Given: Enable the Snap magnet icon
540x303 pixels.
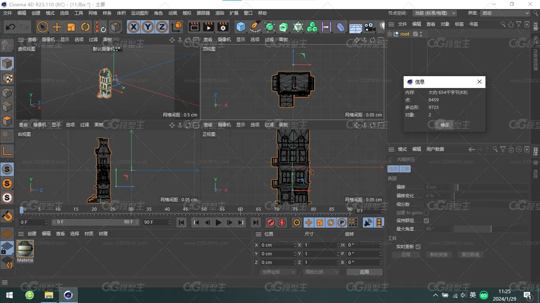Looking at the screenshot, I should tap(7, 216).
